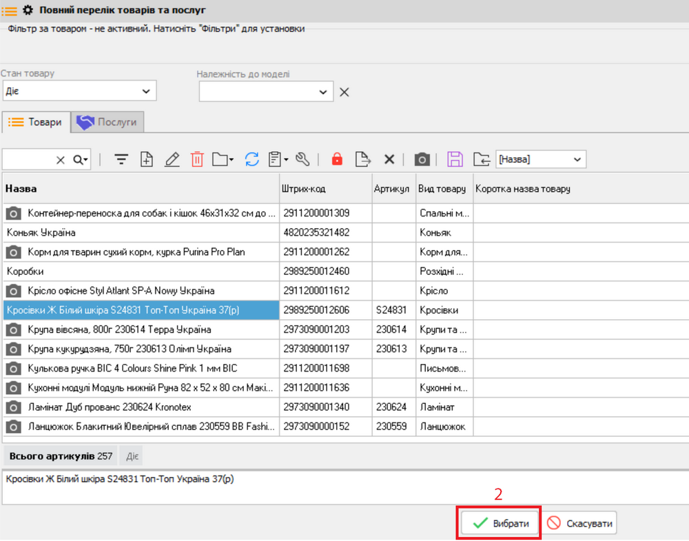Click the purple floppy disk save icon

tap(455, 160)
